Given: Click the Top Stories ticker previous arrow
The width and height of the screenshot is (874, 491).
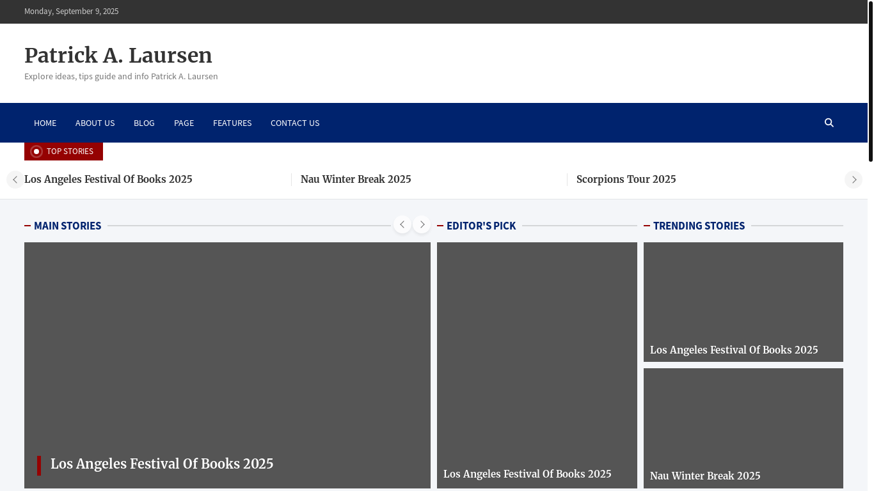Looking at the screenshot, I should (15, 180).
